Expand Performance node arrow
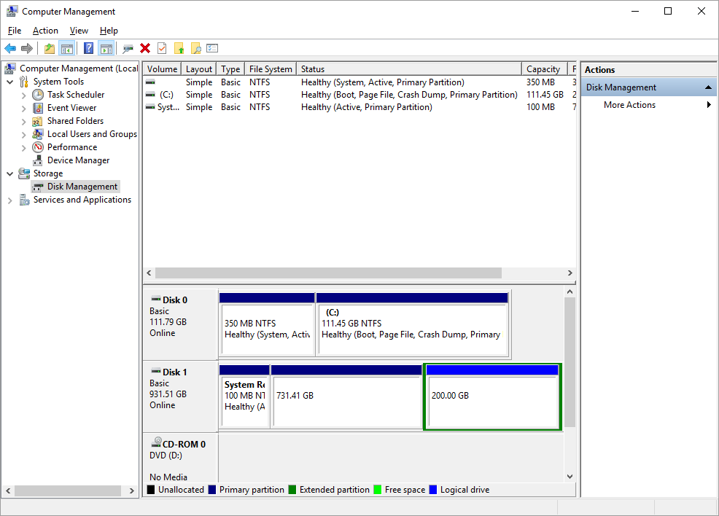719x516 pixels. [23, 148]
